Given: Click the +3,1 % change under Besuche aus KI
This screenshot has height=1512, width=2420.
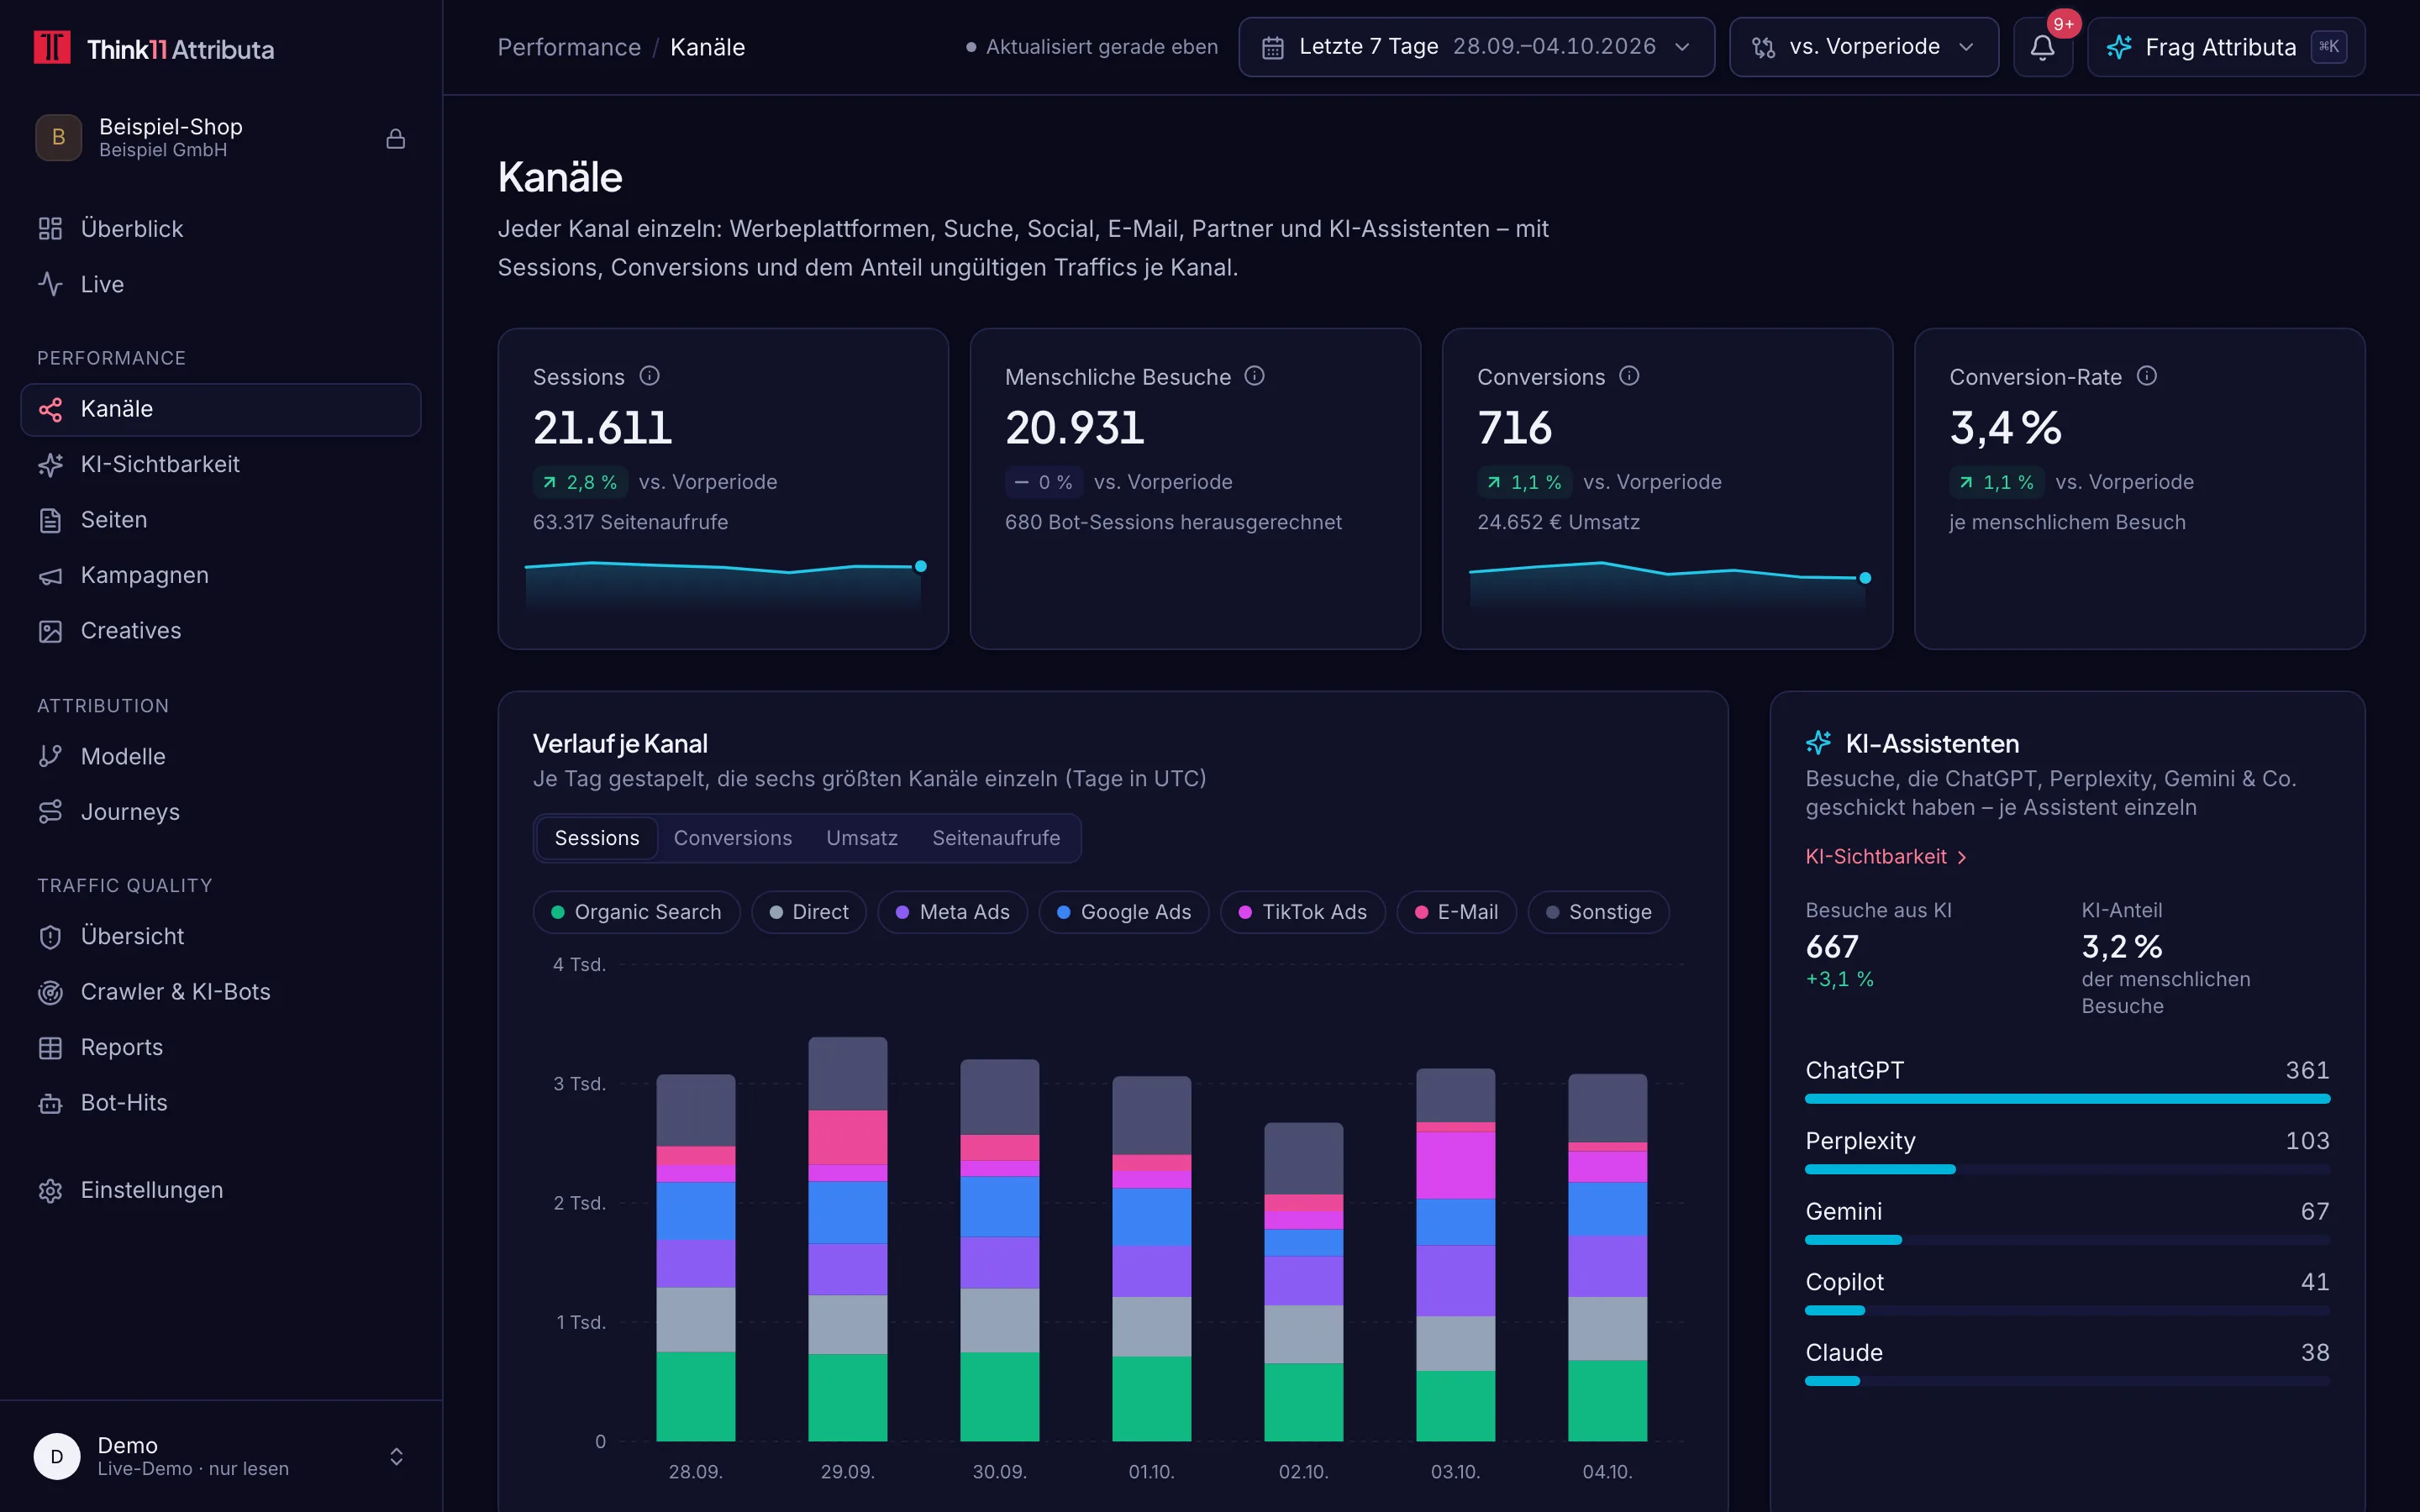Looking at the screenshot, I should [1839, 979].
